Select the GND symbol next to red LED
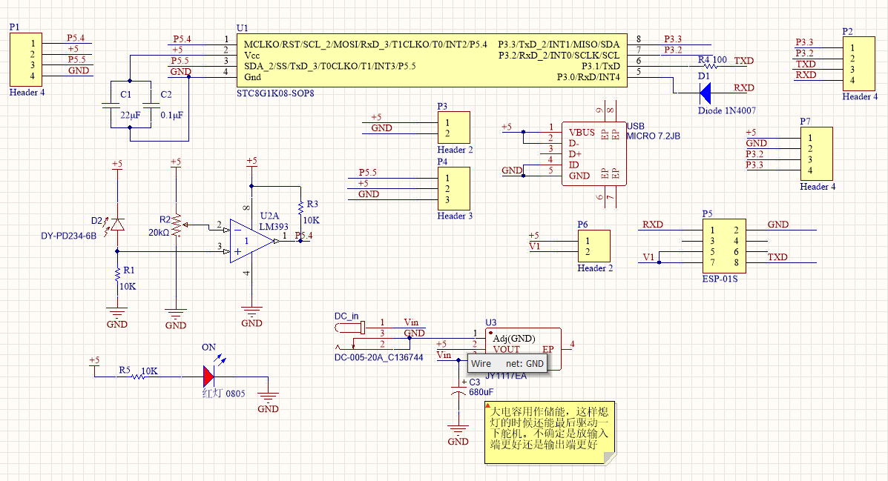The height and width of the screenshot is (481, 888). [268, 403]
